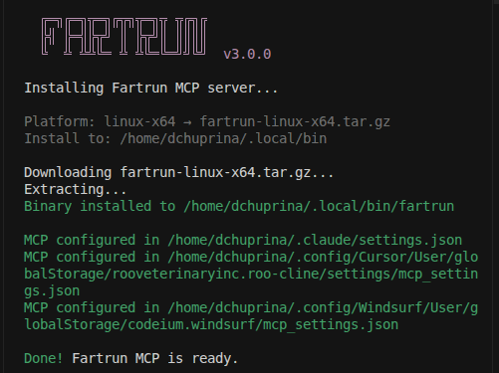
Task: Click the 'lobalStorage/codeium.windsurf/mcp_settings.json' line
Action: click(211, 324)
